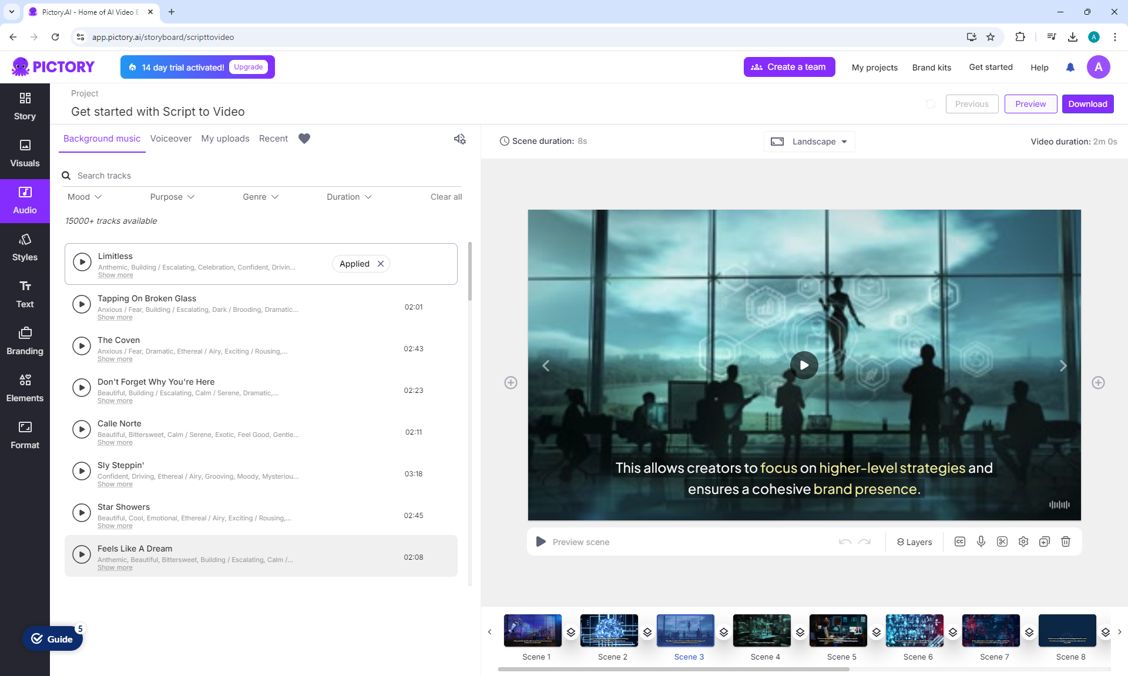
Task: Open the Elements sidebar panel
Action: point(25,388)
